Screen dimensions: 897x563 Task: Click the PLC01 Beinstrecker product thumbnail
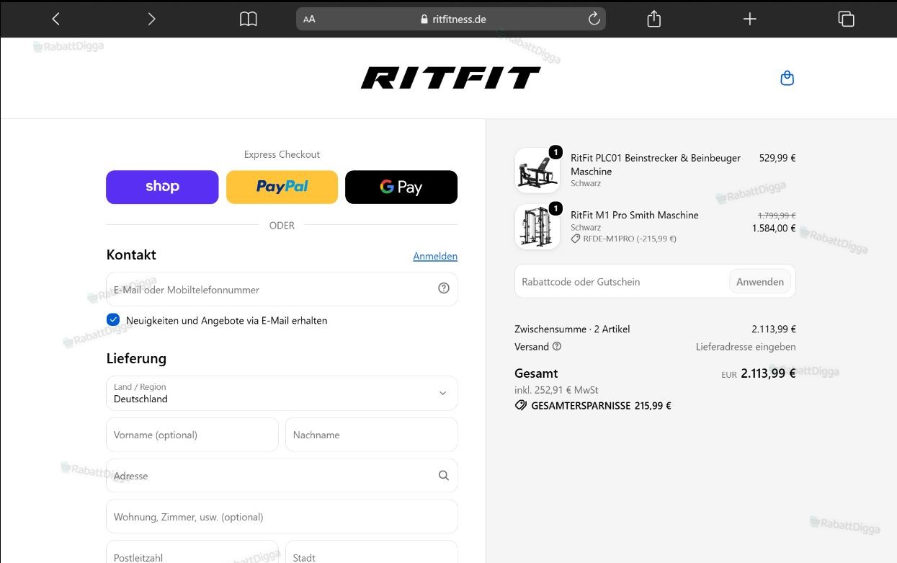[537, 170]
